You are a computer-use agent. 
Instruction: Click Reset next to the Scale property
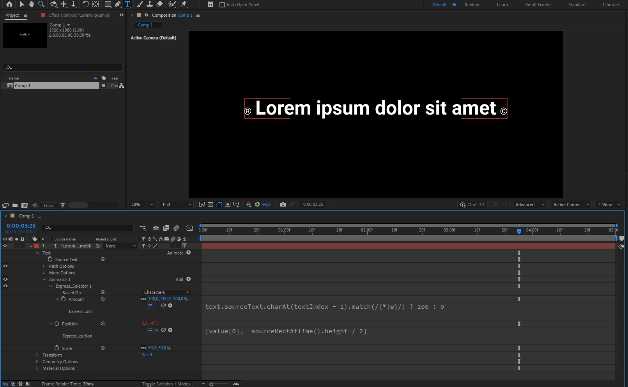point(147,355)
